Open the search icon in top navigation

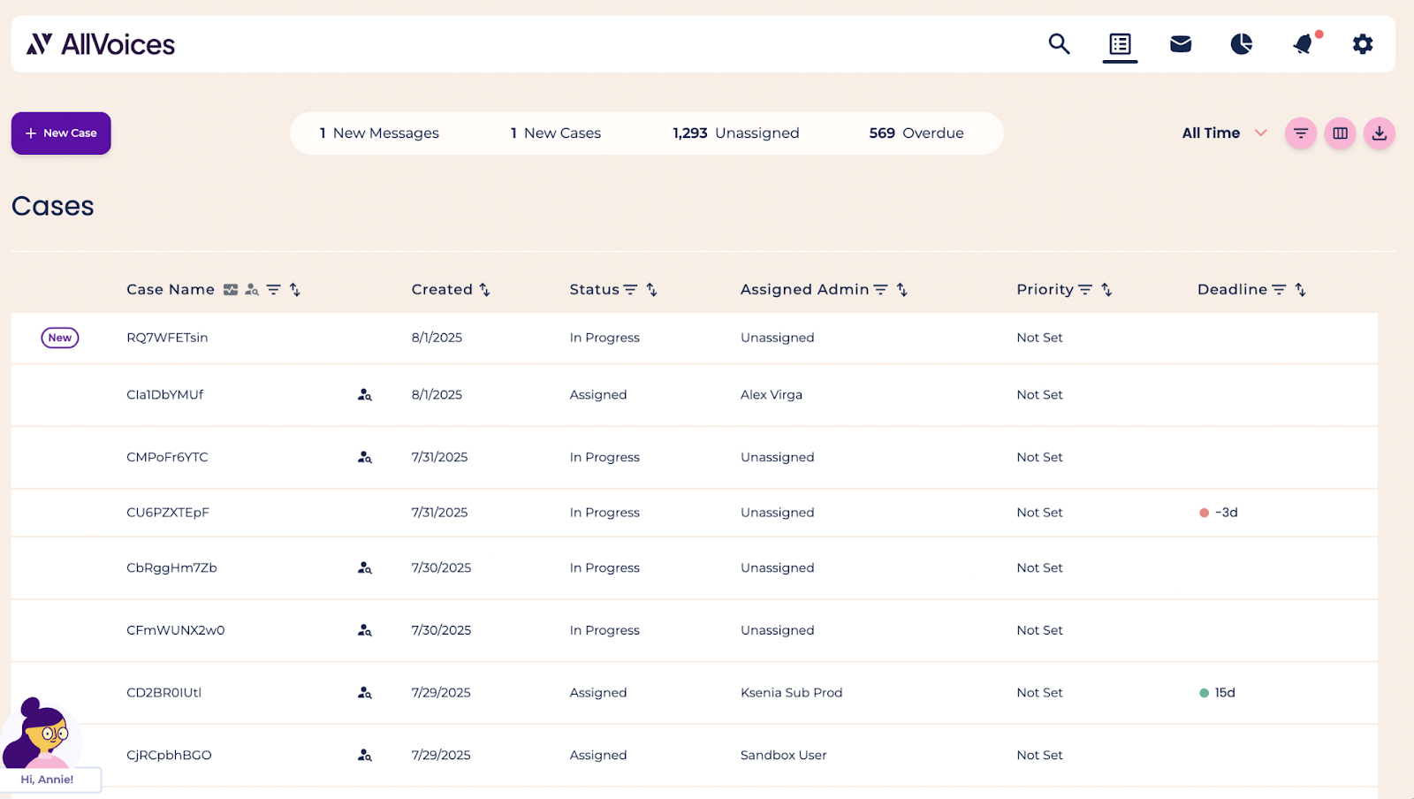pos(1058,43)
